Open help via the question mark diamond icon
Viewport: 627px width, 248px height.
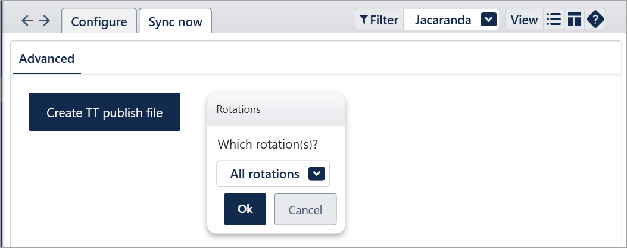(595, 19)
